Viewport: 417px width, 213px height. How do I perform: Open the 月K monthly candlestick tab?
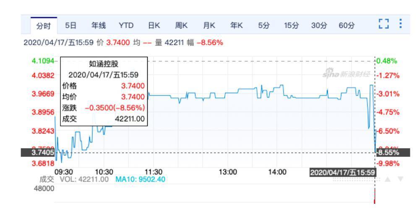pyautogui.click(x=209, y=26)
